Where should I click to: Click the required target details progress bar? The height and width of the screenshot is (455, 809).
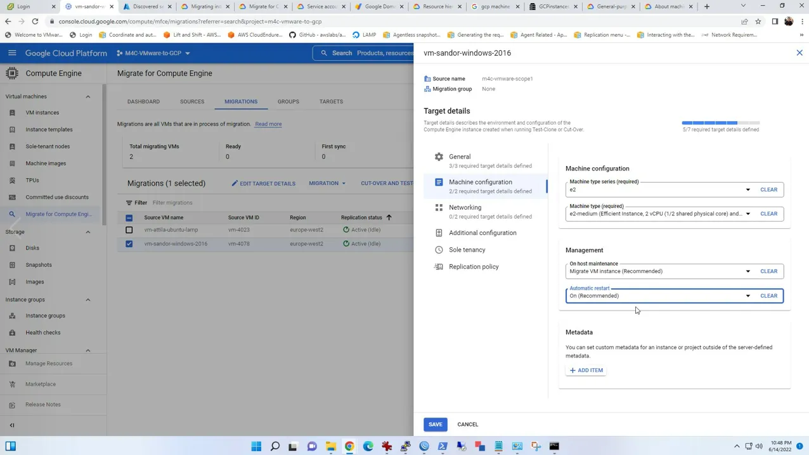pyautogui.click(x=721, y=123)
